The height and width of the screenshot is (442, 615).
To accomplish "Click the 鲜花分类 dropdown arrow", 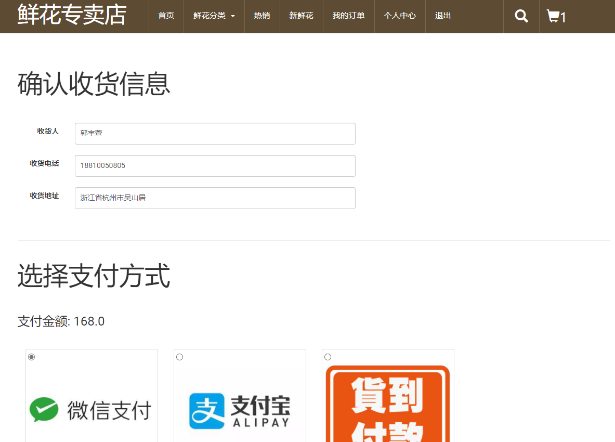I will (233, 16).
